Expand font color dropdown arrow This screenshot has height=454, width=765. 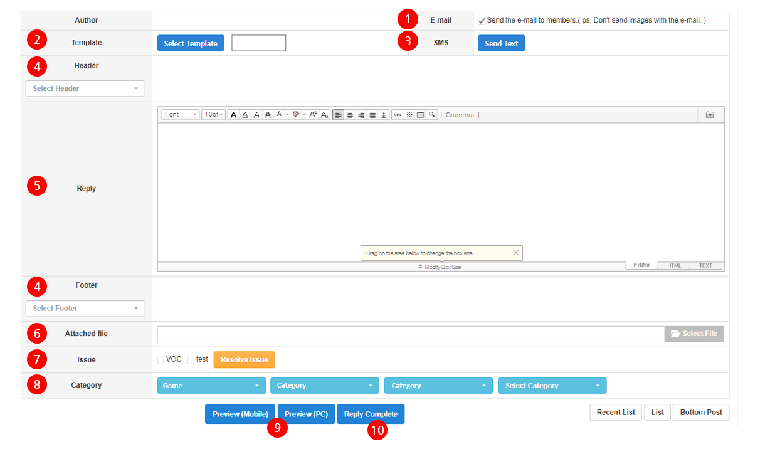coord(287,115)
